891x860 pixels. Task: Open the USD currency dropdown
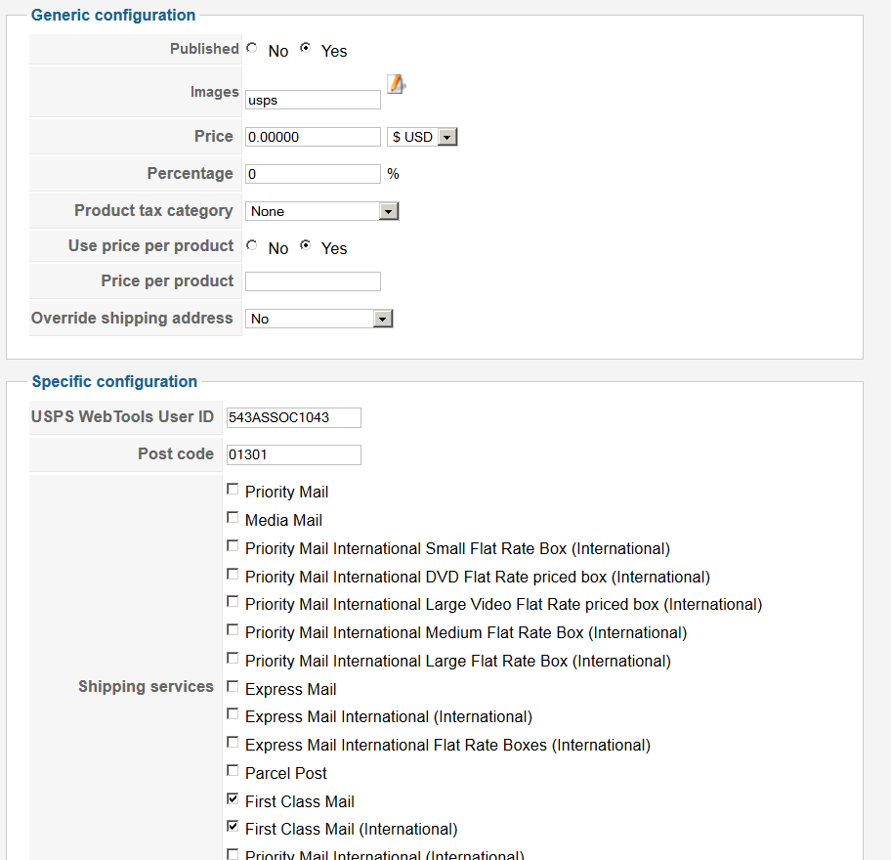(422, 137)
